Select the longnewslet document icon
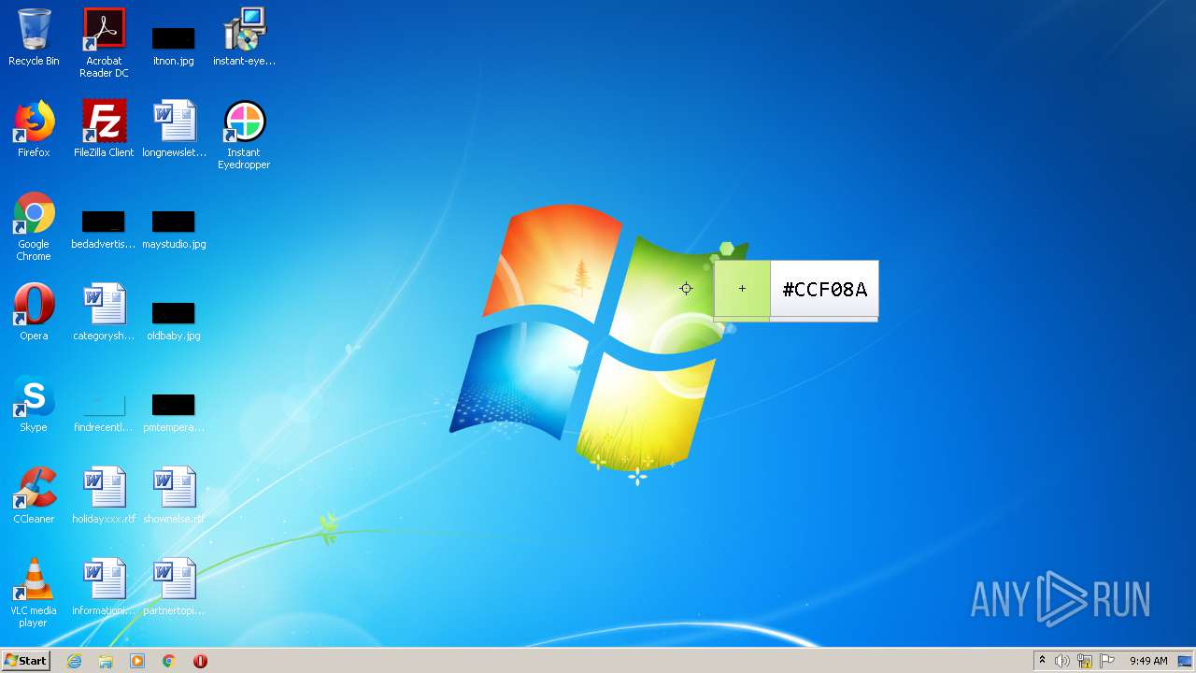 [174, 130]
